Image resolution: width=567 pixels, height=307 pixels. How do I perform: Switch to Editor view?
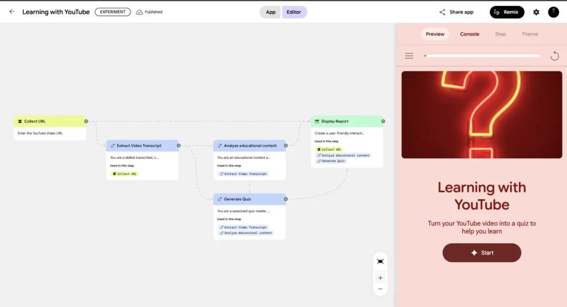coord(294,12)
